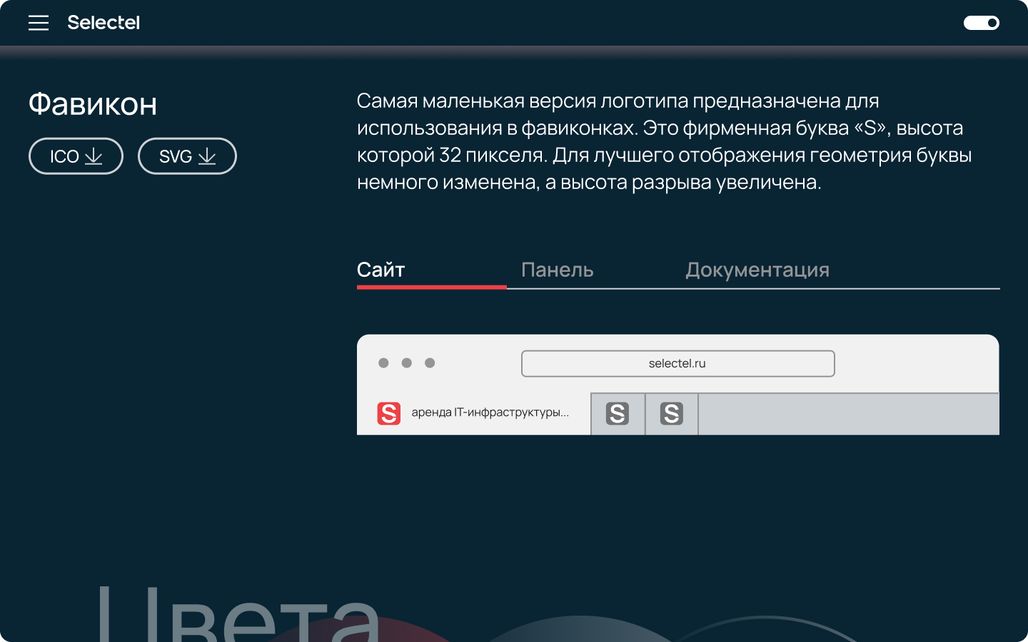Viewport: 1028px width, 642px height.
Task: Click the Фавикон heading
Action: pos(93,104)
